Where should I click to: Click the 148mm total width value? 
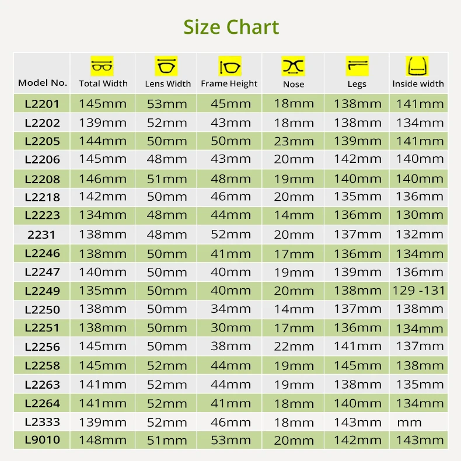pyautogui.click(x=103, y=440)
